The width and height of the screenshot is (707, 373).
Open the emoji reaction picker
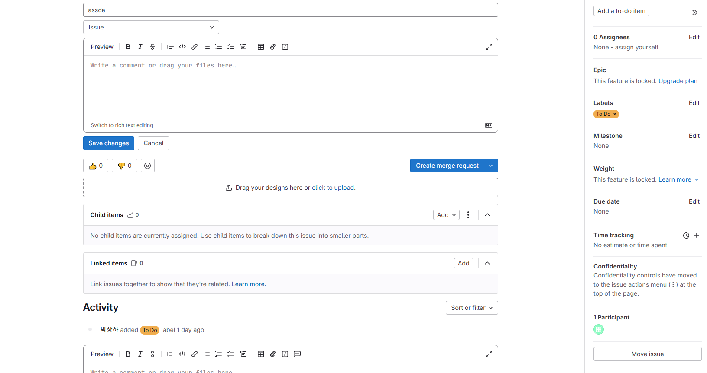148,166
